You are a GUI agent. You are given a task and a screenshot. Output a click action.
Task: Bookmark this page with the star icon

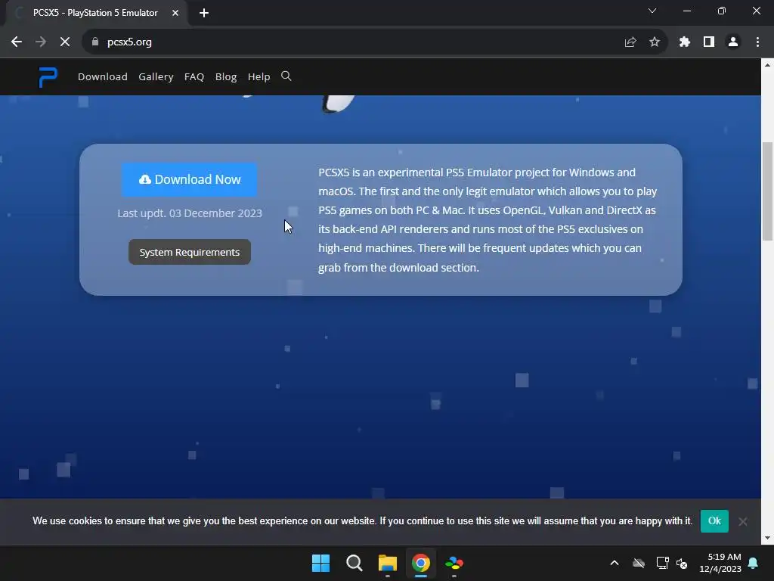click(x=655, y=42)
